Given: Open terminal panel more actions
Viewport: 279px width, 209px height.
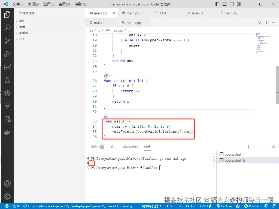Looking at the screenshot, I should coord(259,147).
